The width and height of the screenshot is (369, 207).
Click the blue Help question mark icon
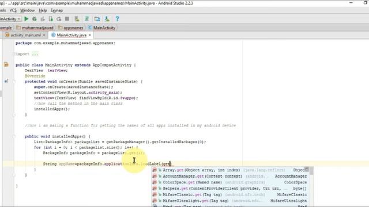pyautogui.click(x=117, y=19)
